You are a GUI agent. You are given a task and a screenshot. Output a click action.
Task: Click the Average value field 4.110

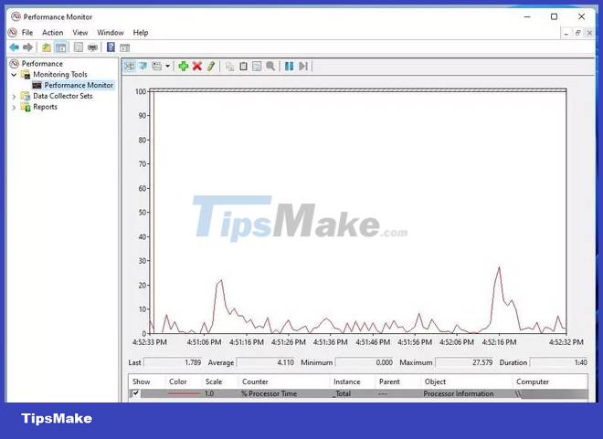pyautogui.click(x=266, y=362)
